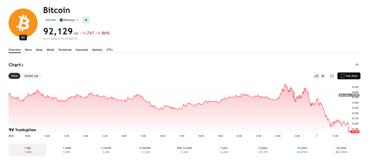Viewport: 371px width, 165px height.
Task: Select the Price chart toggle
Action: 14,76
